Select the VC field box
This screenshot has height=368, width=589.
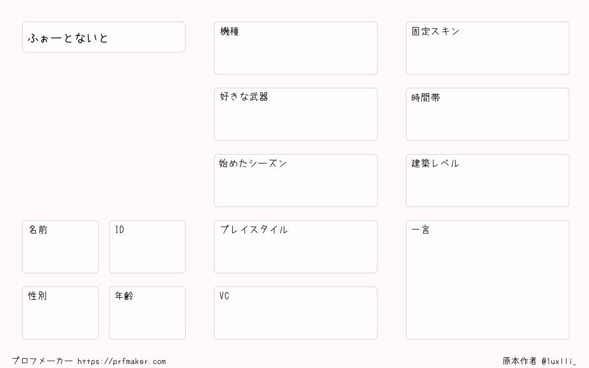tap(295, 313)
